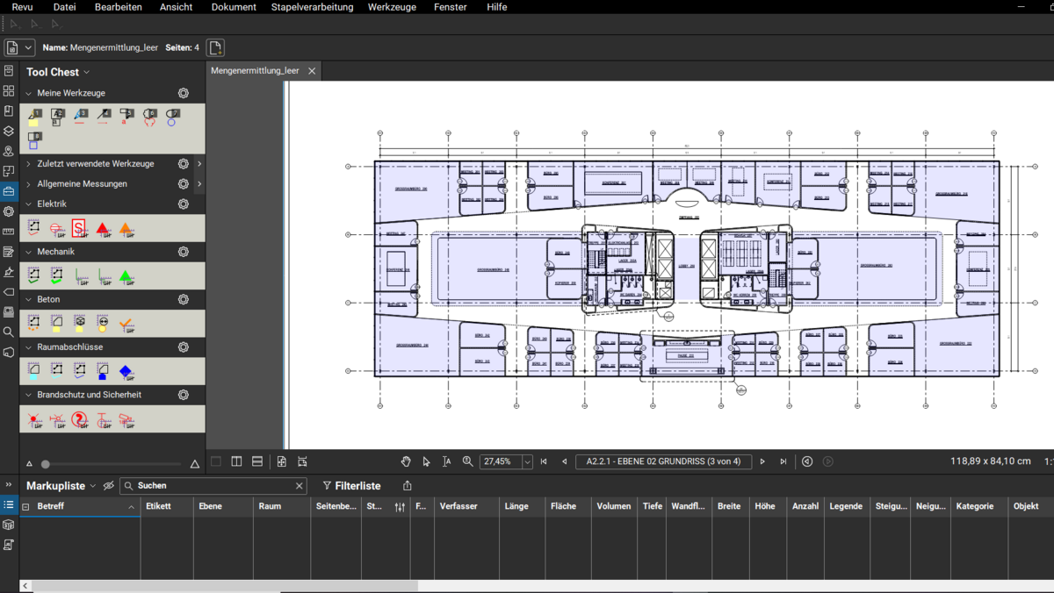The height and width of the screenshot is (593, 1054).
Task: Open the Tool Chest briefcase sidebar icon
Action: coord(9,191)
